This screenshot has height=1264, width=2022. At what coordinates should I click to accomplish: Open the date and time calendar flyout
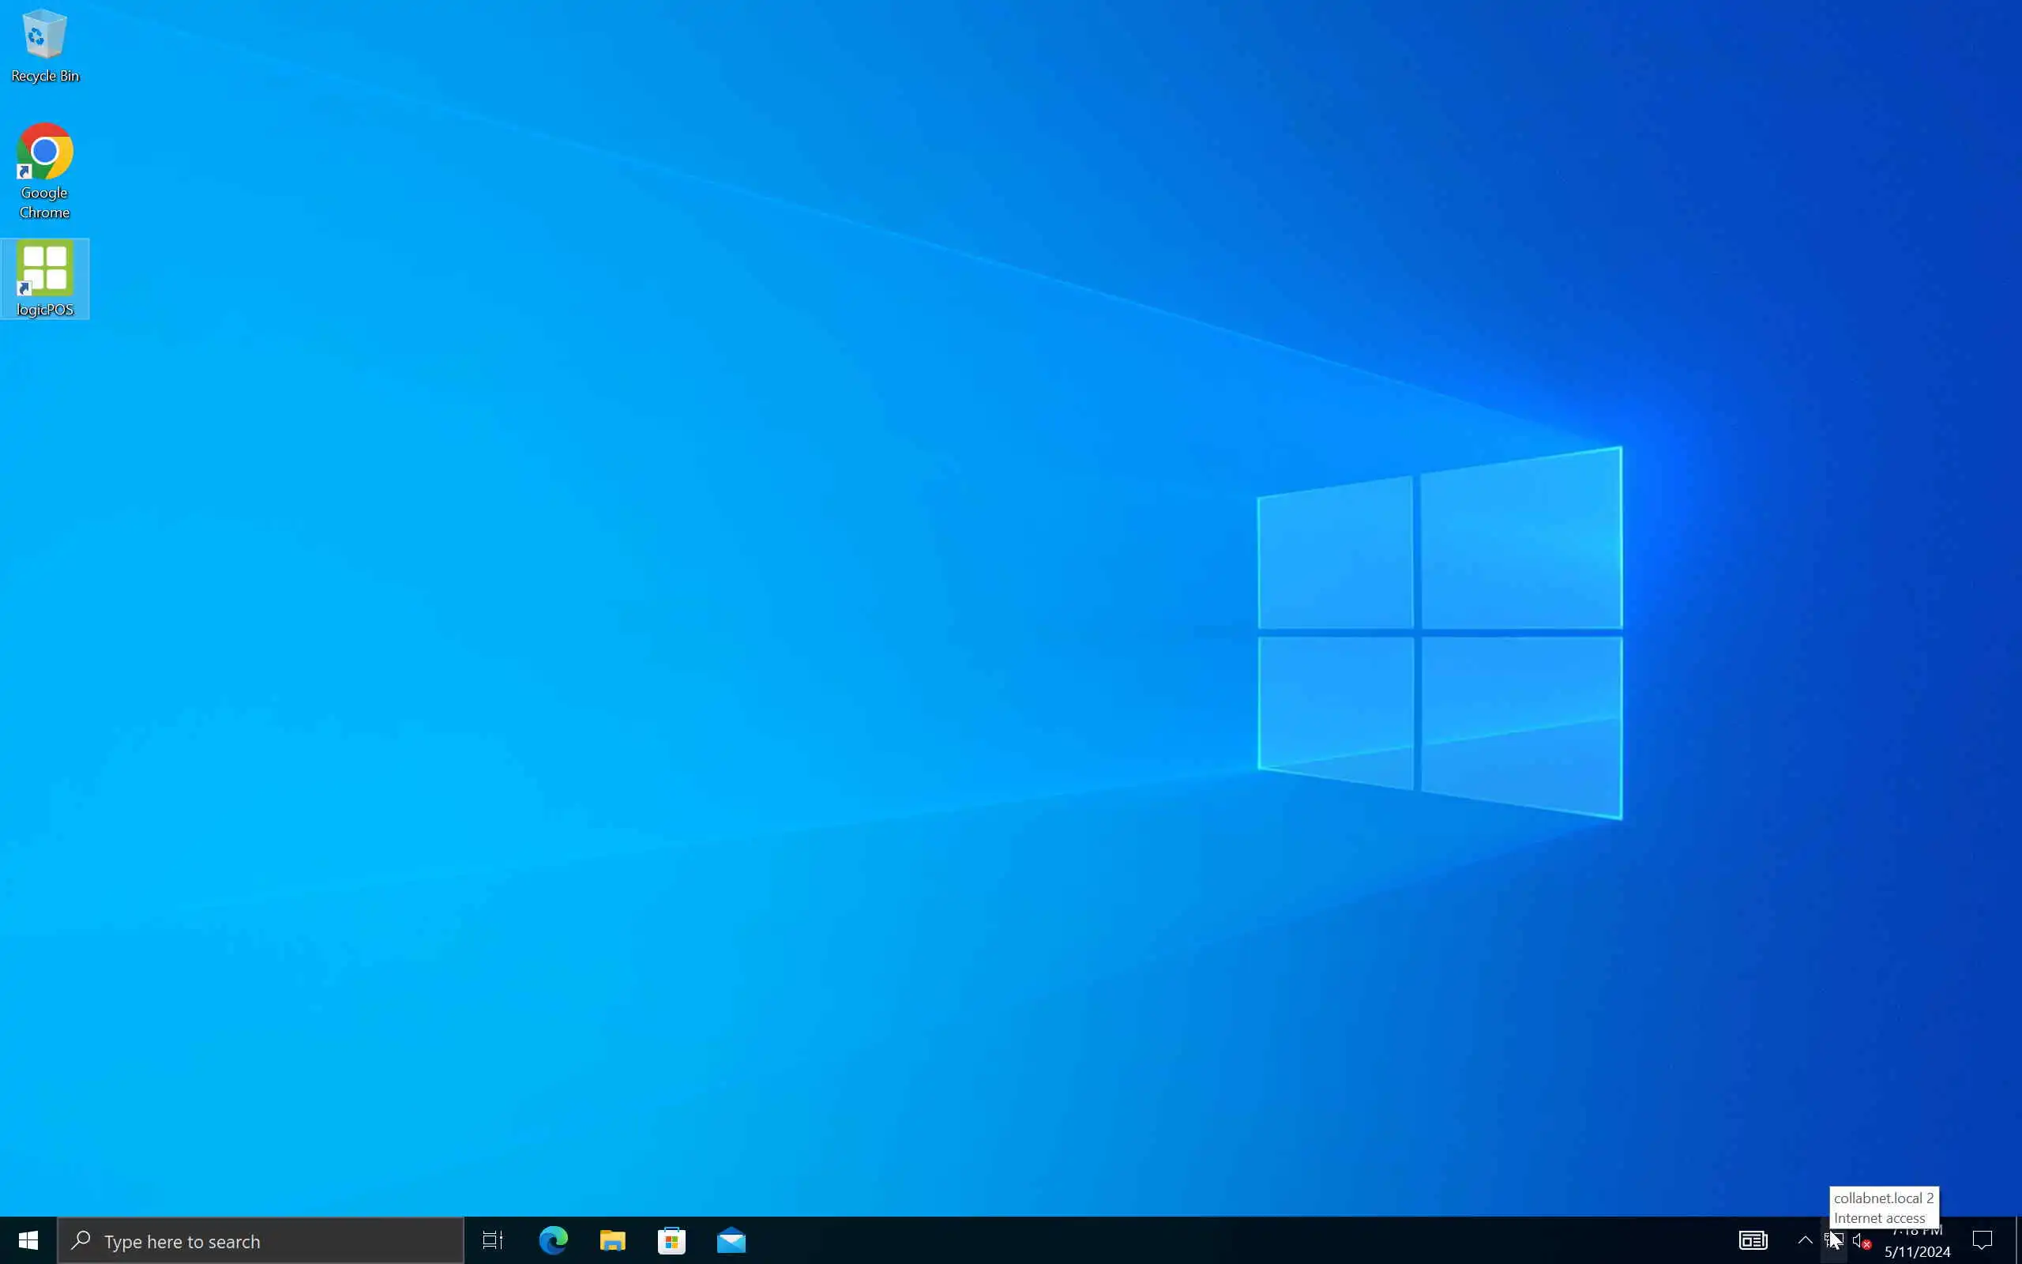point(1917,1242)
